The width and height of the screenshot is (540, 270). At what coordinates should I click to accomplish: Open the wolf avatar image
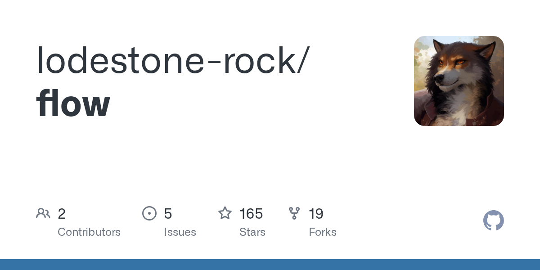click(x=459, y=81)
